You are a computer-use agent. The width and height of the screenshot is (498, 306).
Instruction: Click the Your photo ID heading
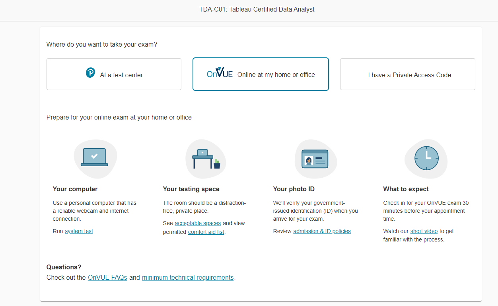(x=294, y=189)
